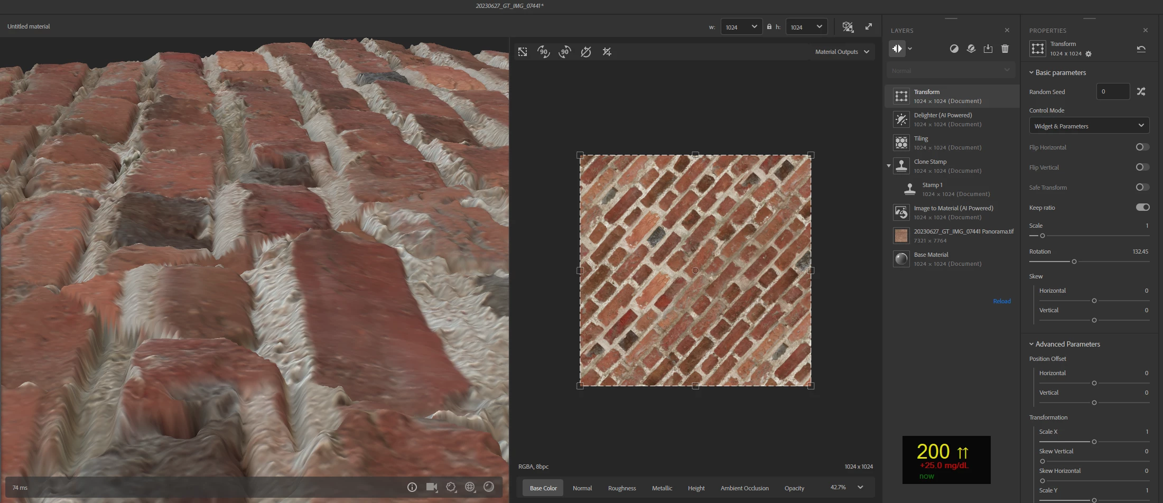Click the add adjustment icon in Layers
The height and width of the screenshot is (503, 1163).
click(954, 49)
